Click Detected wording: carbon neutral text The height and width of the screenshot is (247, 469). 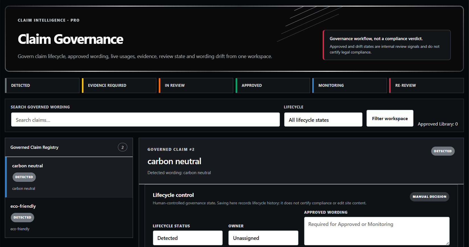[179, 173]
